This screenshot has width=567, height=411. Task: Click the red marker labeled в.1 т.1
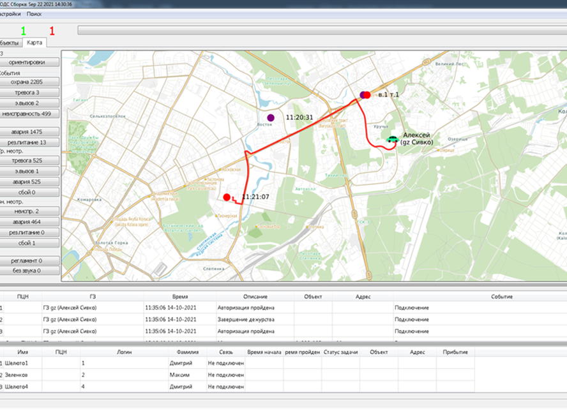coord(367,95)
